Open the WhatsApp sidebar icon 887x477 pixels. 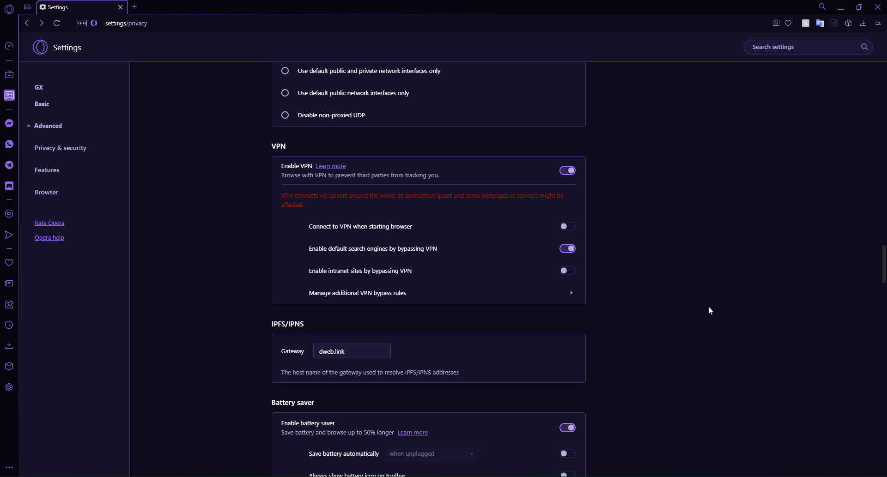pyautogui.click(x=9, y=144)
